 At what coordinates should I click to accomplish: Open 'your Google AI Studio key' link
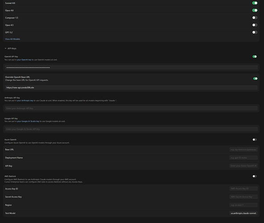(28, 121)
